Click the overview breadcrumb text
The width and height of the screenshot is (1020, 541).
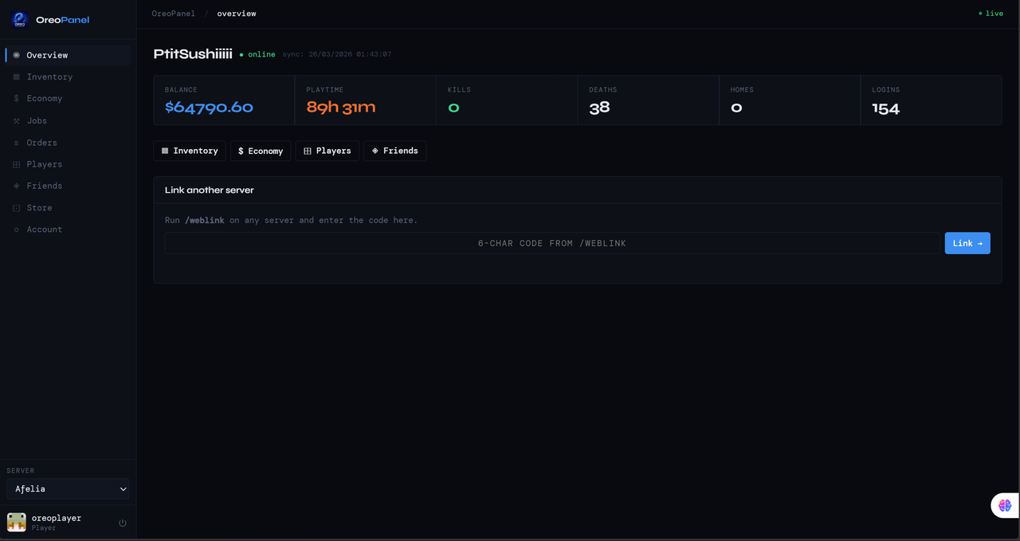pos(237,14)
